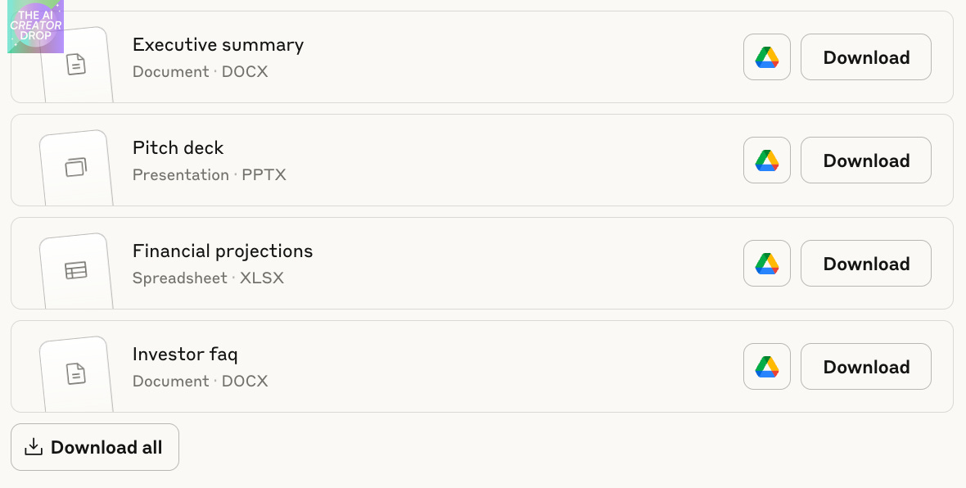Download the Investor faq DOCX file

point(865,366)
